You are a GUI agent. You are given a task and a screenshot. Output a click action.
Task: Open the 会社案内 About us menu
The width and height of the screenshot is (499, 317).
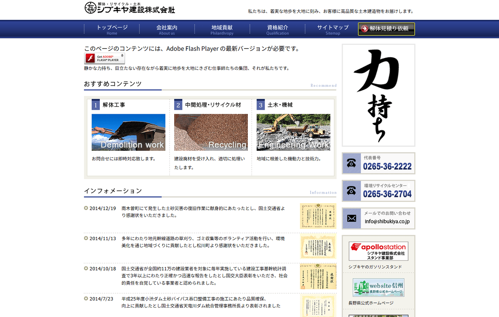[166, 29]
